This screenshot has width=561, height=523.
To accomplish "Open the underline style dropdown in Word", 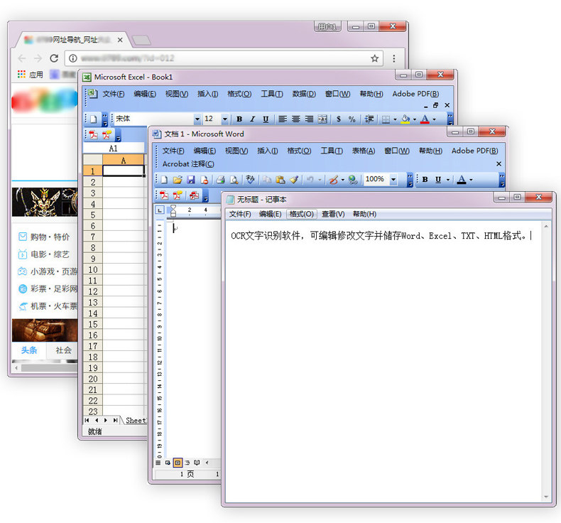I will pyautogui.click(x=447, y=180).
